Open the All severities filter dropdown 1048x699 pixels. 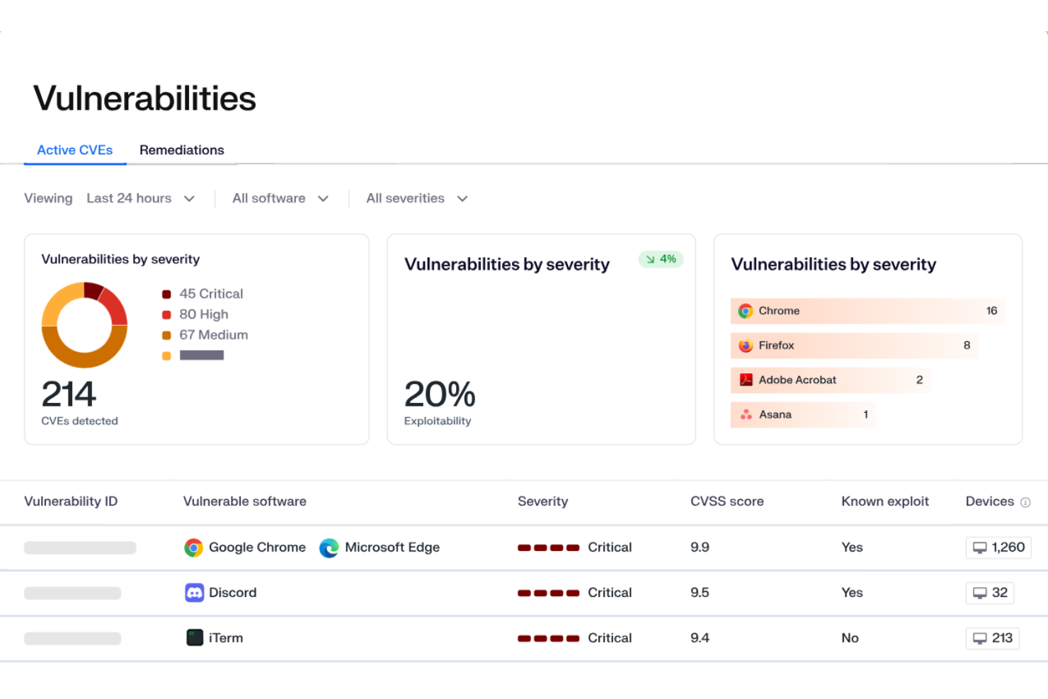click(x=416, y=198)
